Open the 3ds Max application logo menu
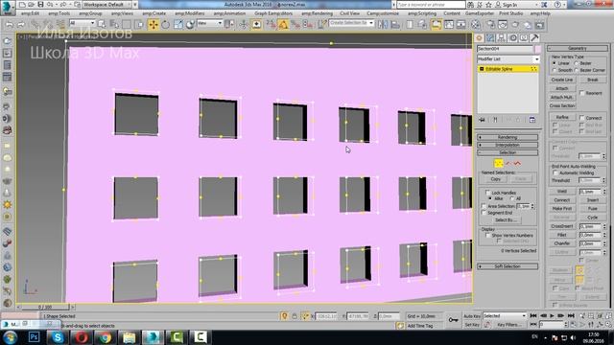The image size is (614, 345). point(8,7)
